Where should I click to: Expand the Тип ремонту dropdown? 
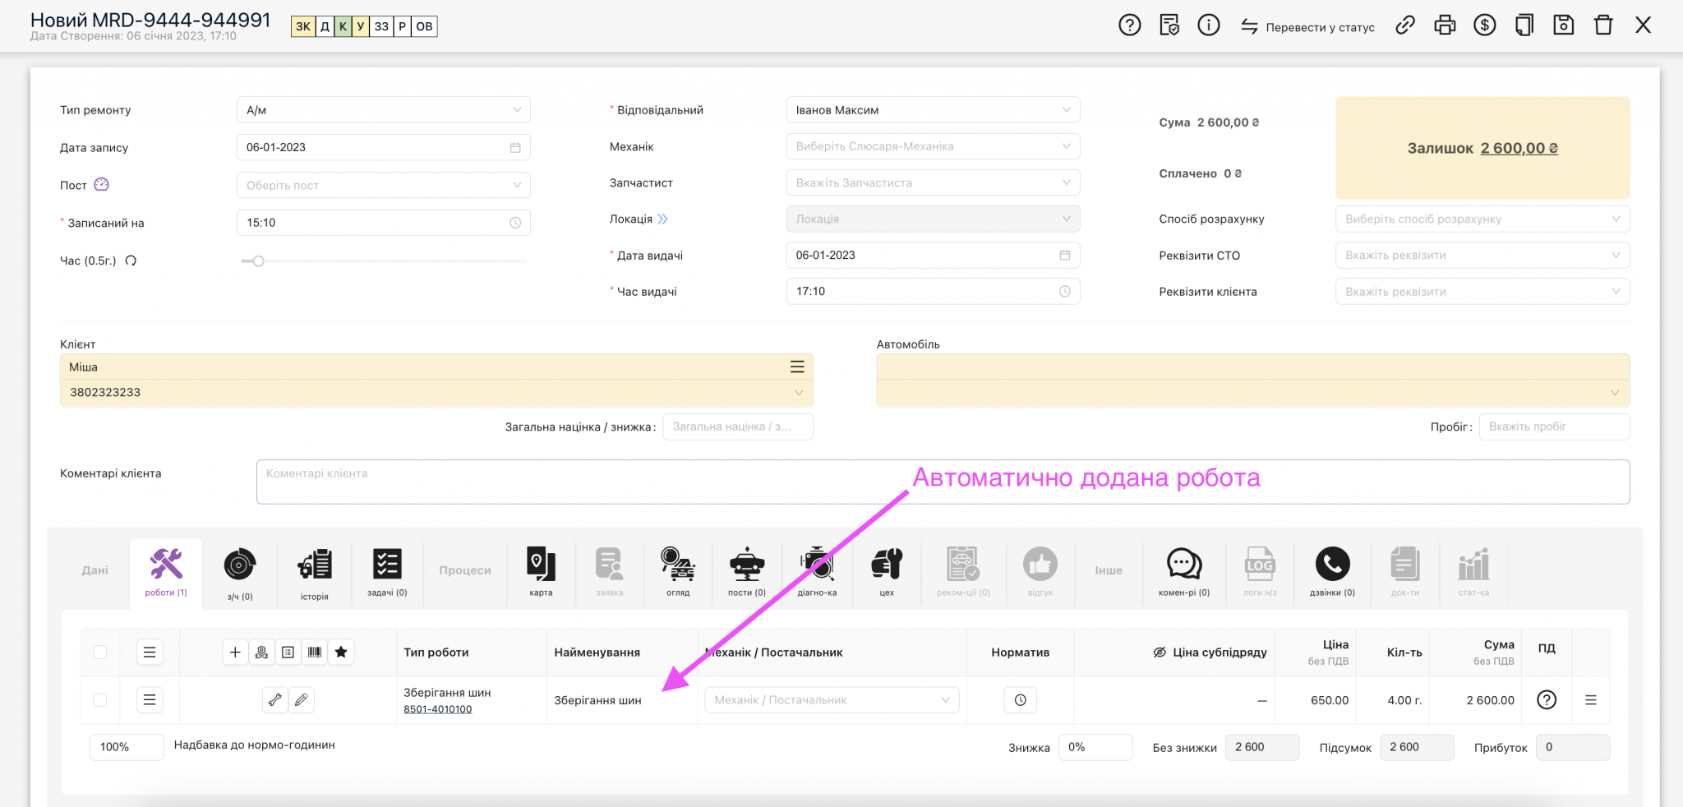pyautogui.click(x=384, y=110)
